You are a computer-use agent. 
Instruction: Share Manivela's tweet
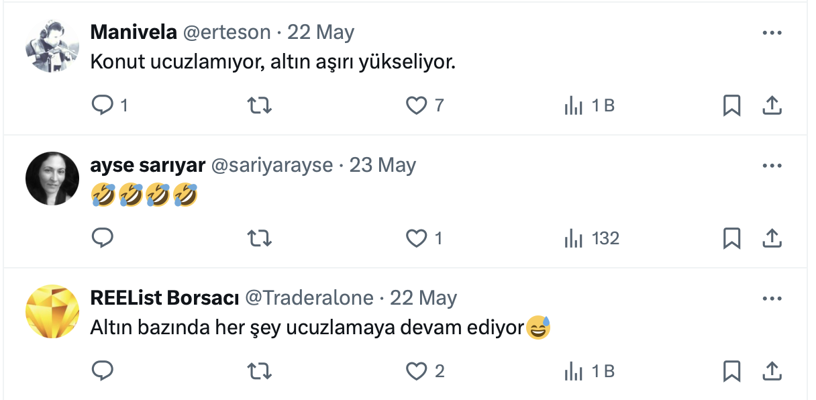pyautogui.click(x=772, y=105)
